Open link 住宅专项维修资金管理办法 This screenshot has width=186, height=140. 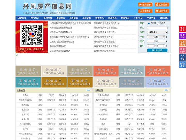pos(106,46)
